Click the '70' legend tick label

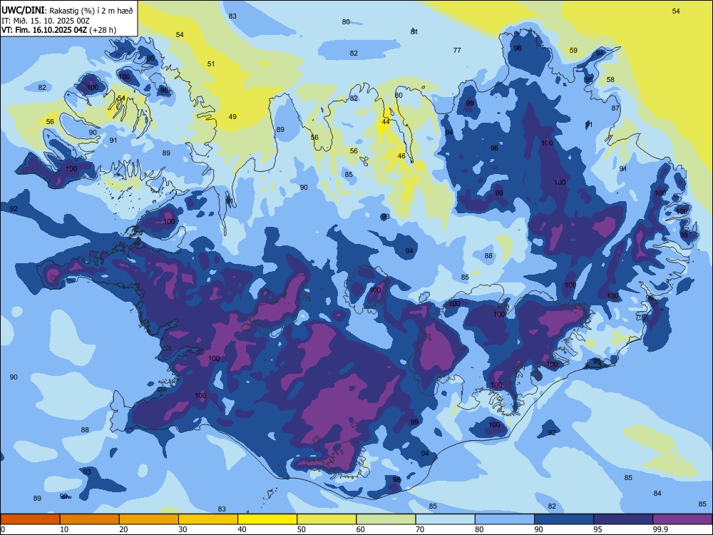[x=420, y=529]
